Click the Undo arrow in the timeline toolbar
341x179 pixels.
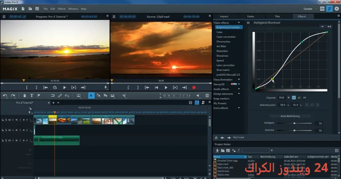coord(5,95)
